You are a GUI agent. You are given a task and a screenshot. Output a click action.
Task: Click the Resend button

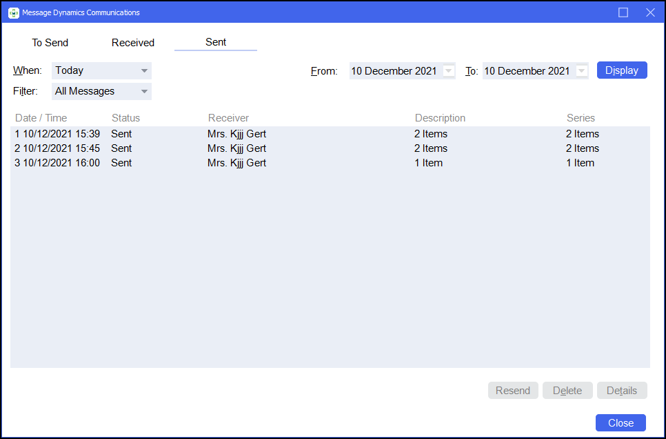click(513, 391)
